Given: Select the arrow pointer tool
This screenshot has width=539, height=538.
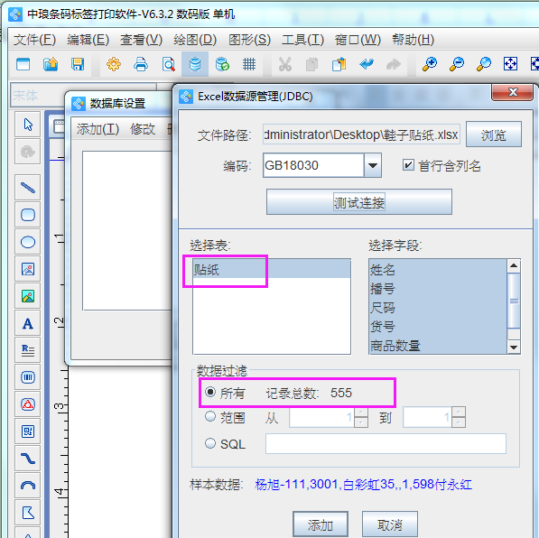Looking at the screenshot, I should click(x=28, y=125).
